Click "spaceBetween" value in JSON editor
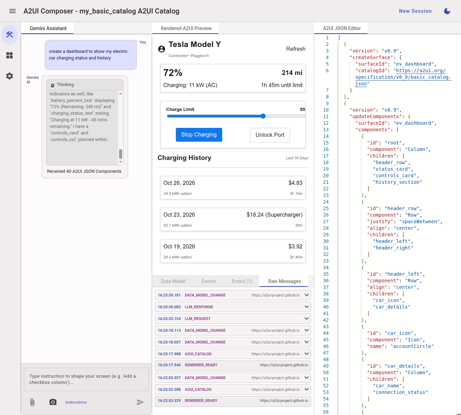The height and width of the screenshot is (415, 461). (x=419, y=221)
